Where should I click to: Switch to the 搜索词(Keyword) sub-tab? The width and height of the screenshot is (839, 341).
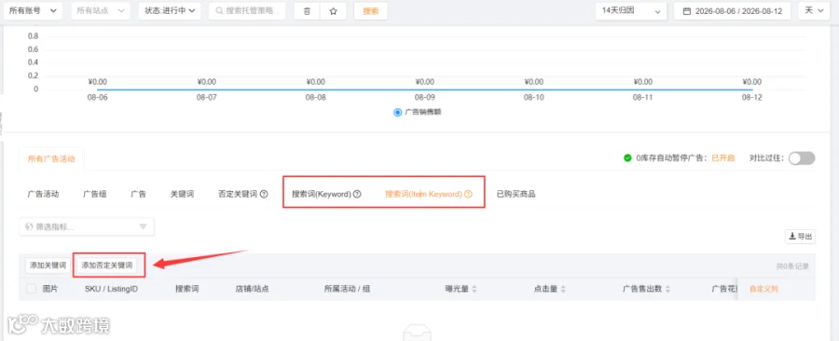[321, 194]
